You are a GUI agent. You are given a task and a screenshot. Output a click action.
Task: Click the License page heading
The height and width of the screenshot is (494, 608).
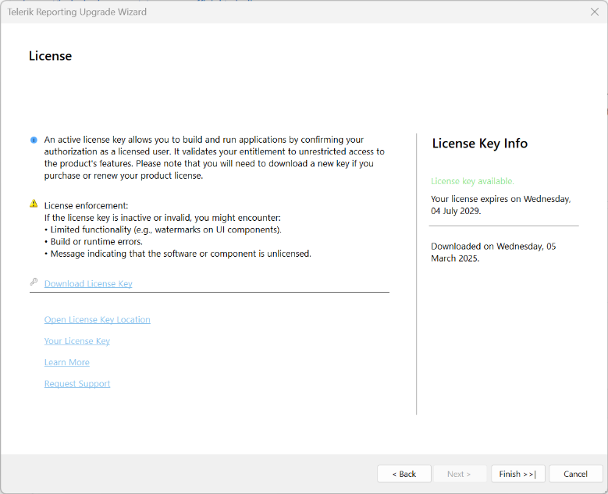[50, 56]
